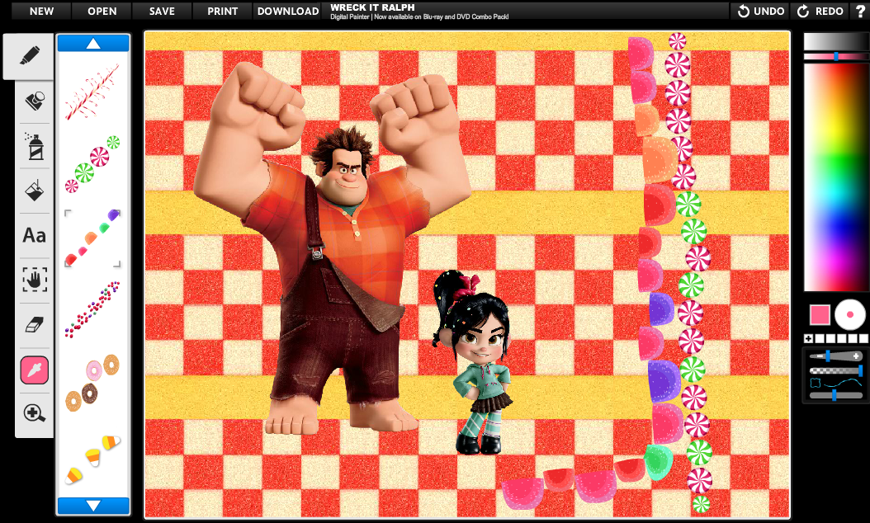Screen dimensions: 870x523
Task: Select the pink candy brush tool
Action: [x=35, y=370]
